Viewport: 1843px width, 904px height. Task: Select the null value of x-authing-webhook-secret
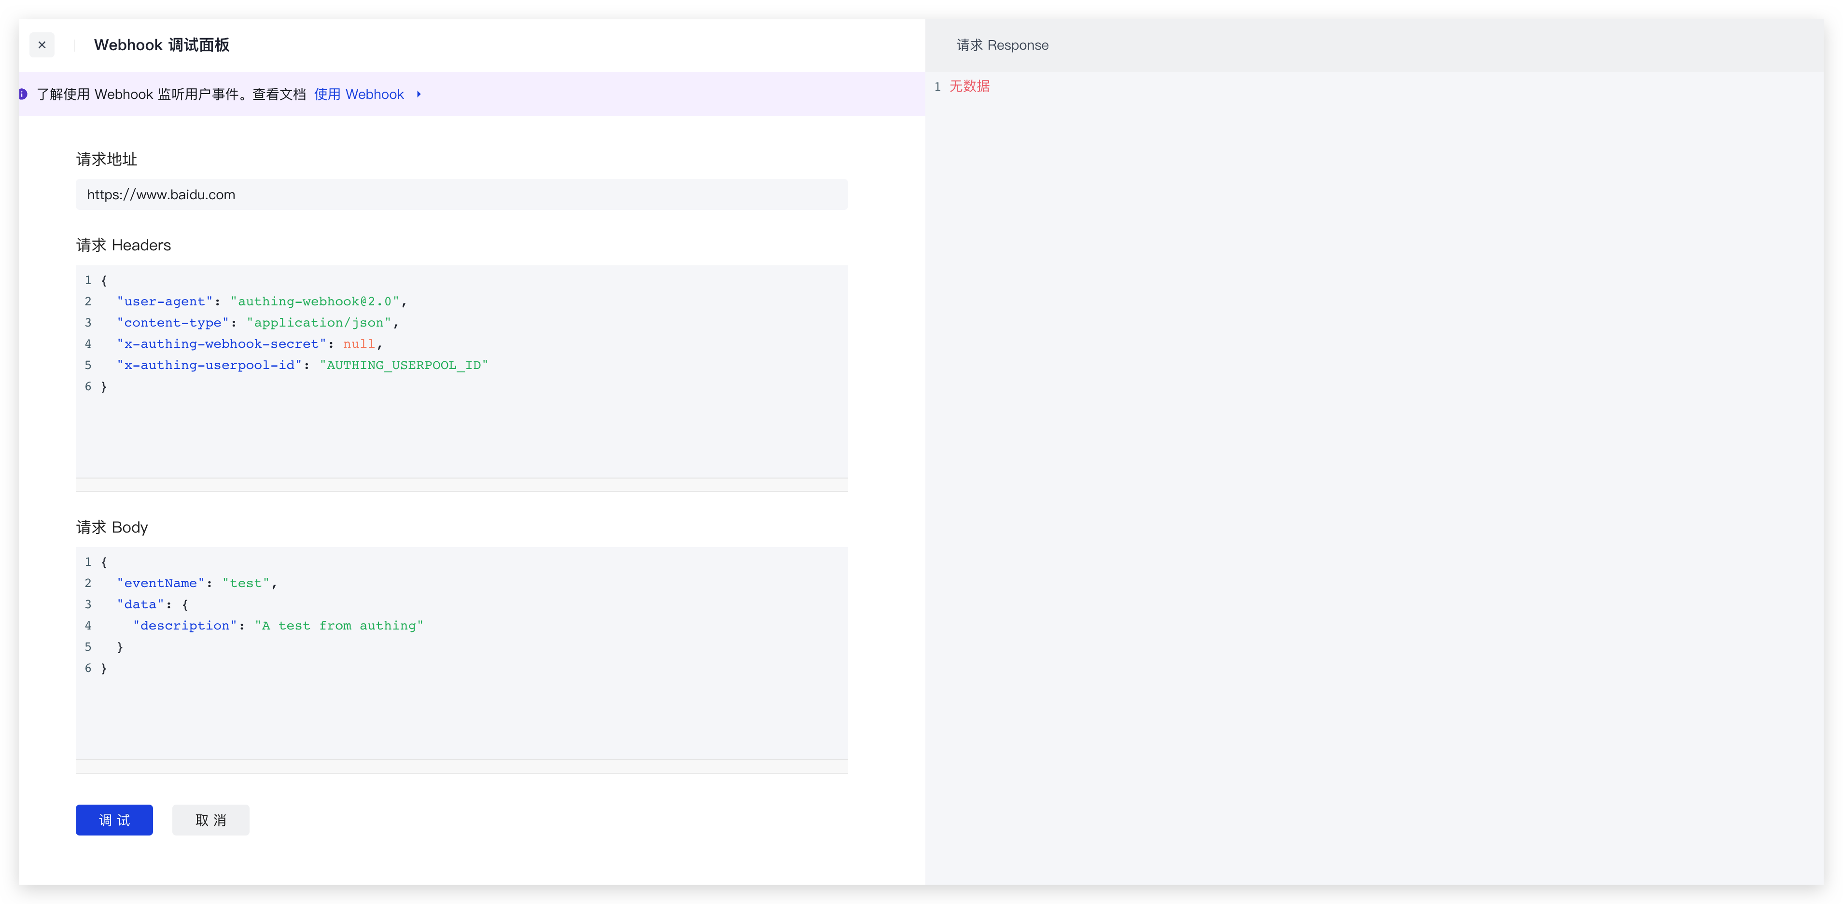[x=359, y=344]
